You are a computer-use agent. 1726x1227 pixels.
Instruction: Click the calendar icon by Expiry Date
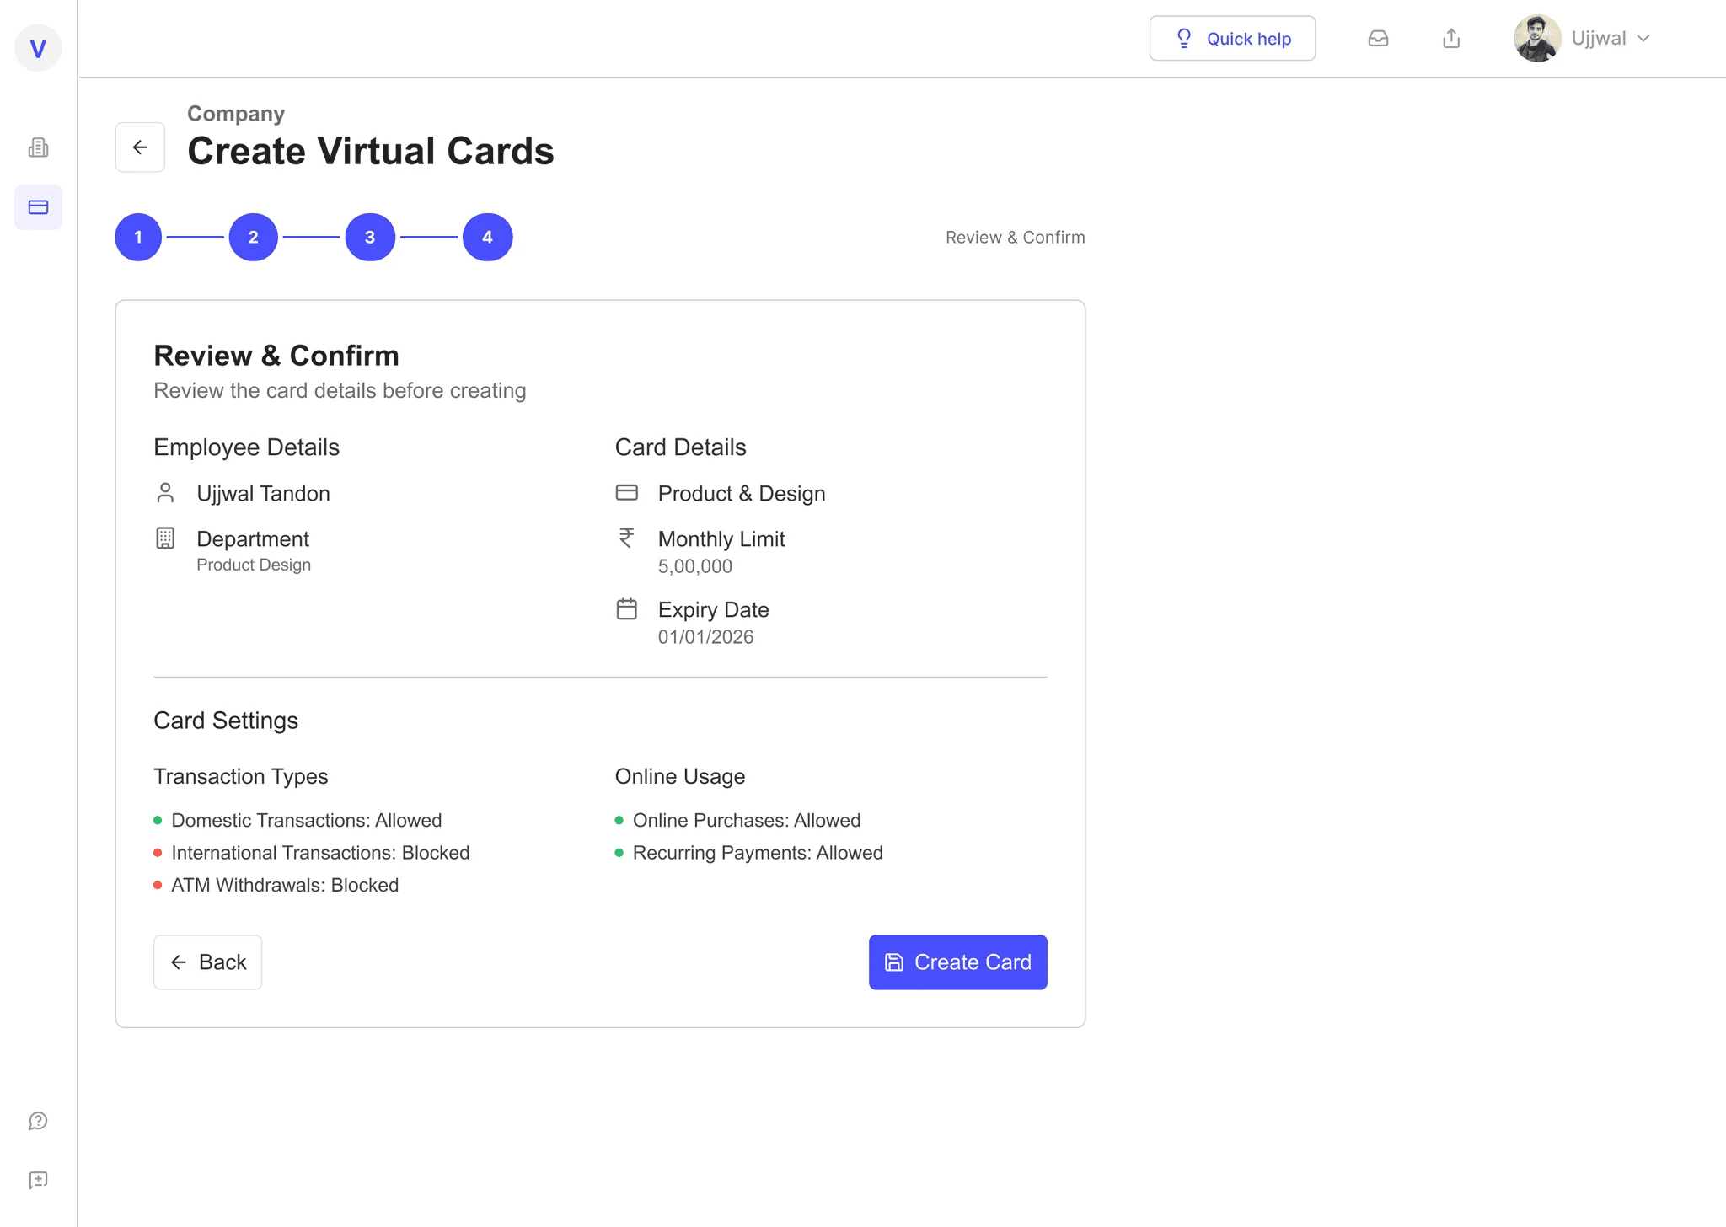627,608
